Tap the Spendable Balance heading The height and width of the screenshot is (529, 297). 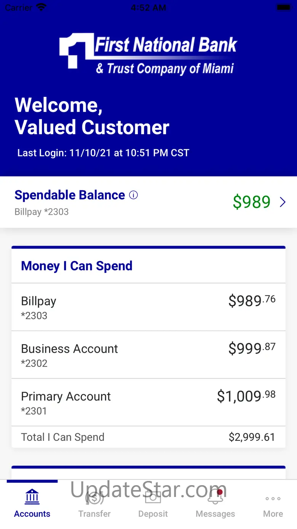70,195
